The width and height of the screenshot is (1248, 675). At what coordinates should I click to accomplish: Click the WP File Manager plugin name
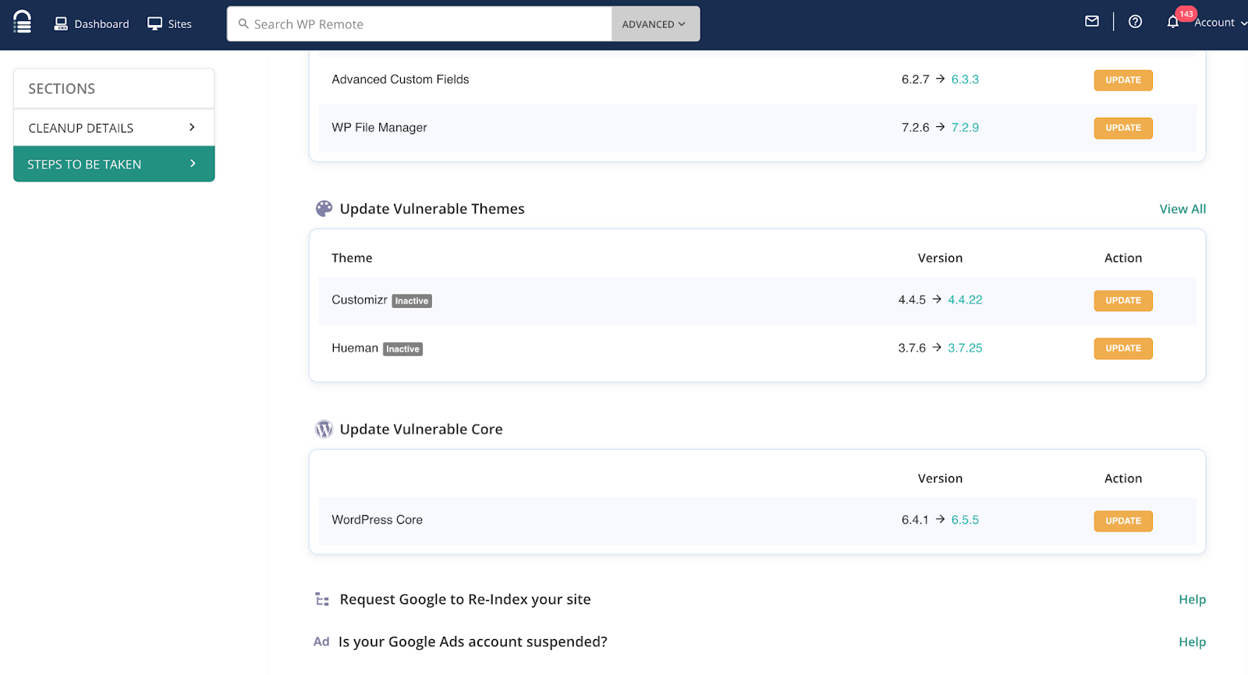coord(379,128)
